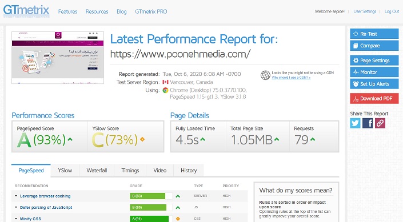Click 'Vancouver, Canada' server region text

point(191,82)
